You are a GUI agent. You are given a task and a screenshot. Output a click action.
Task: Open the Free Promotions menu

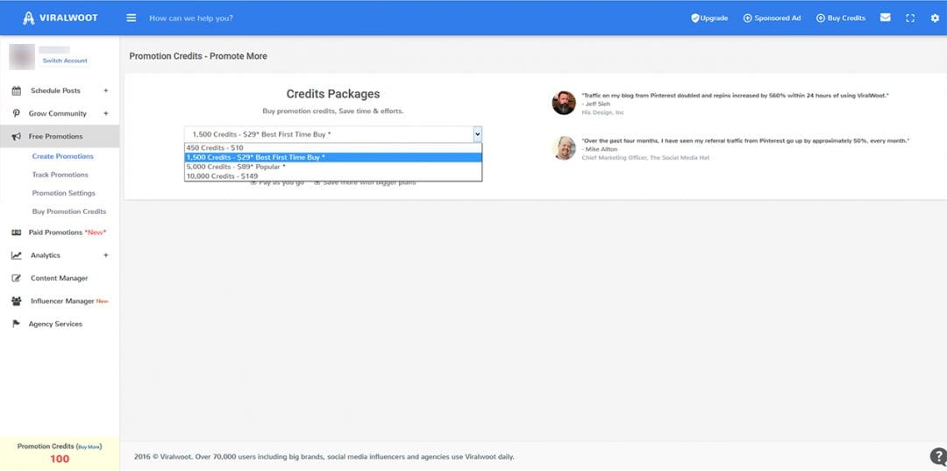(x=60, y=137)
